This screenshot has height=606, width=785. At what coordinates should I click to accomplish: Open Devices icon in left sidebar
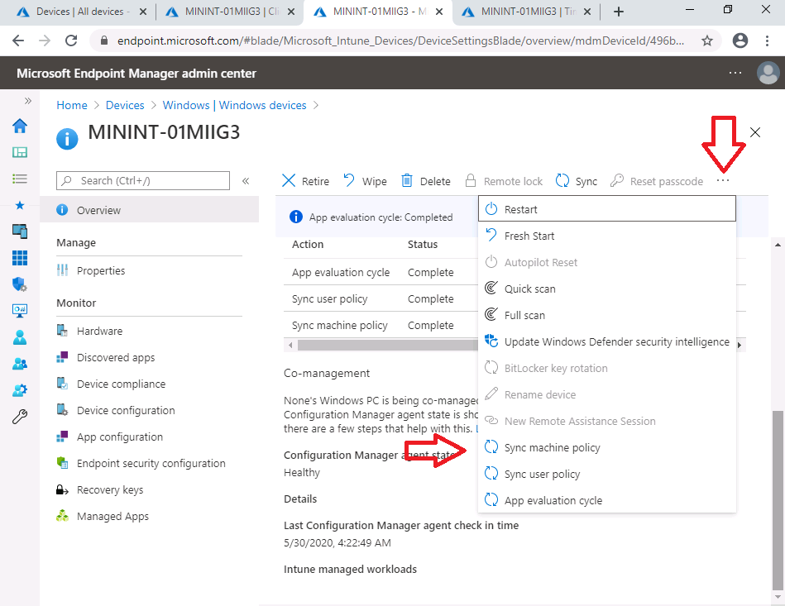click(x=20, y=231)
